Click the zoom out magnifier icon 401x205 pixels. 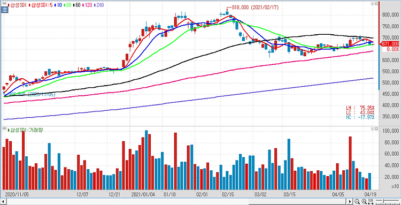click(x=357, y=201)
